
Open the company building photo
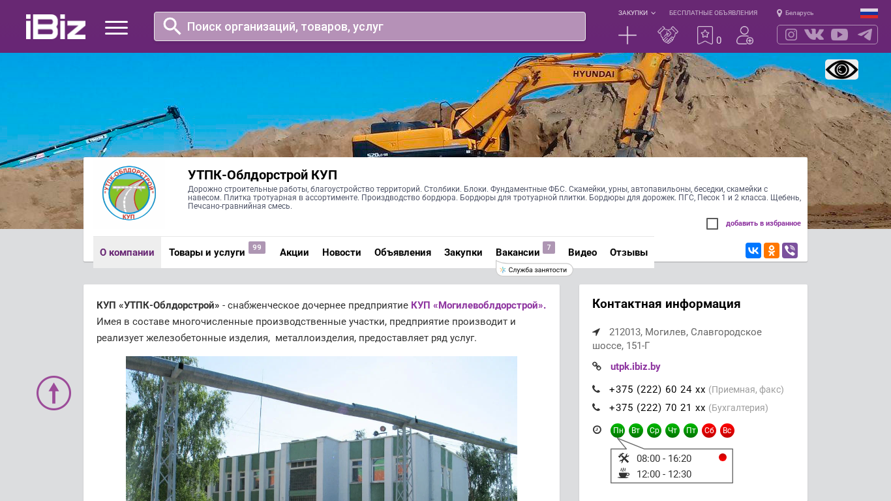pyautogui.click(x=322, y=429)
